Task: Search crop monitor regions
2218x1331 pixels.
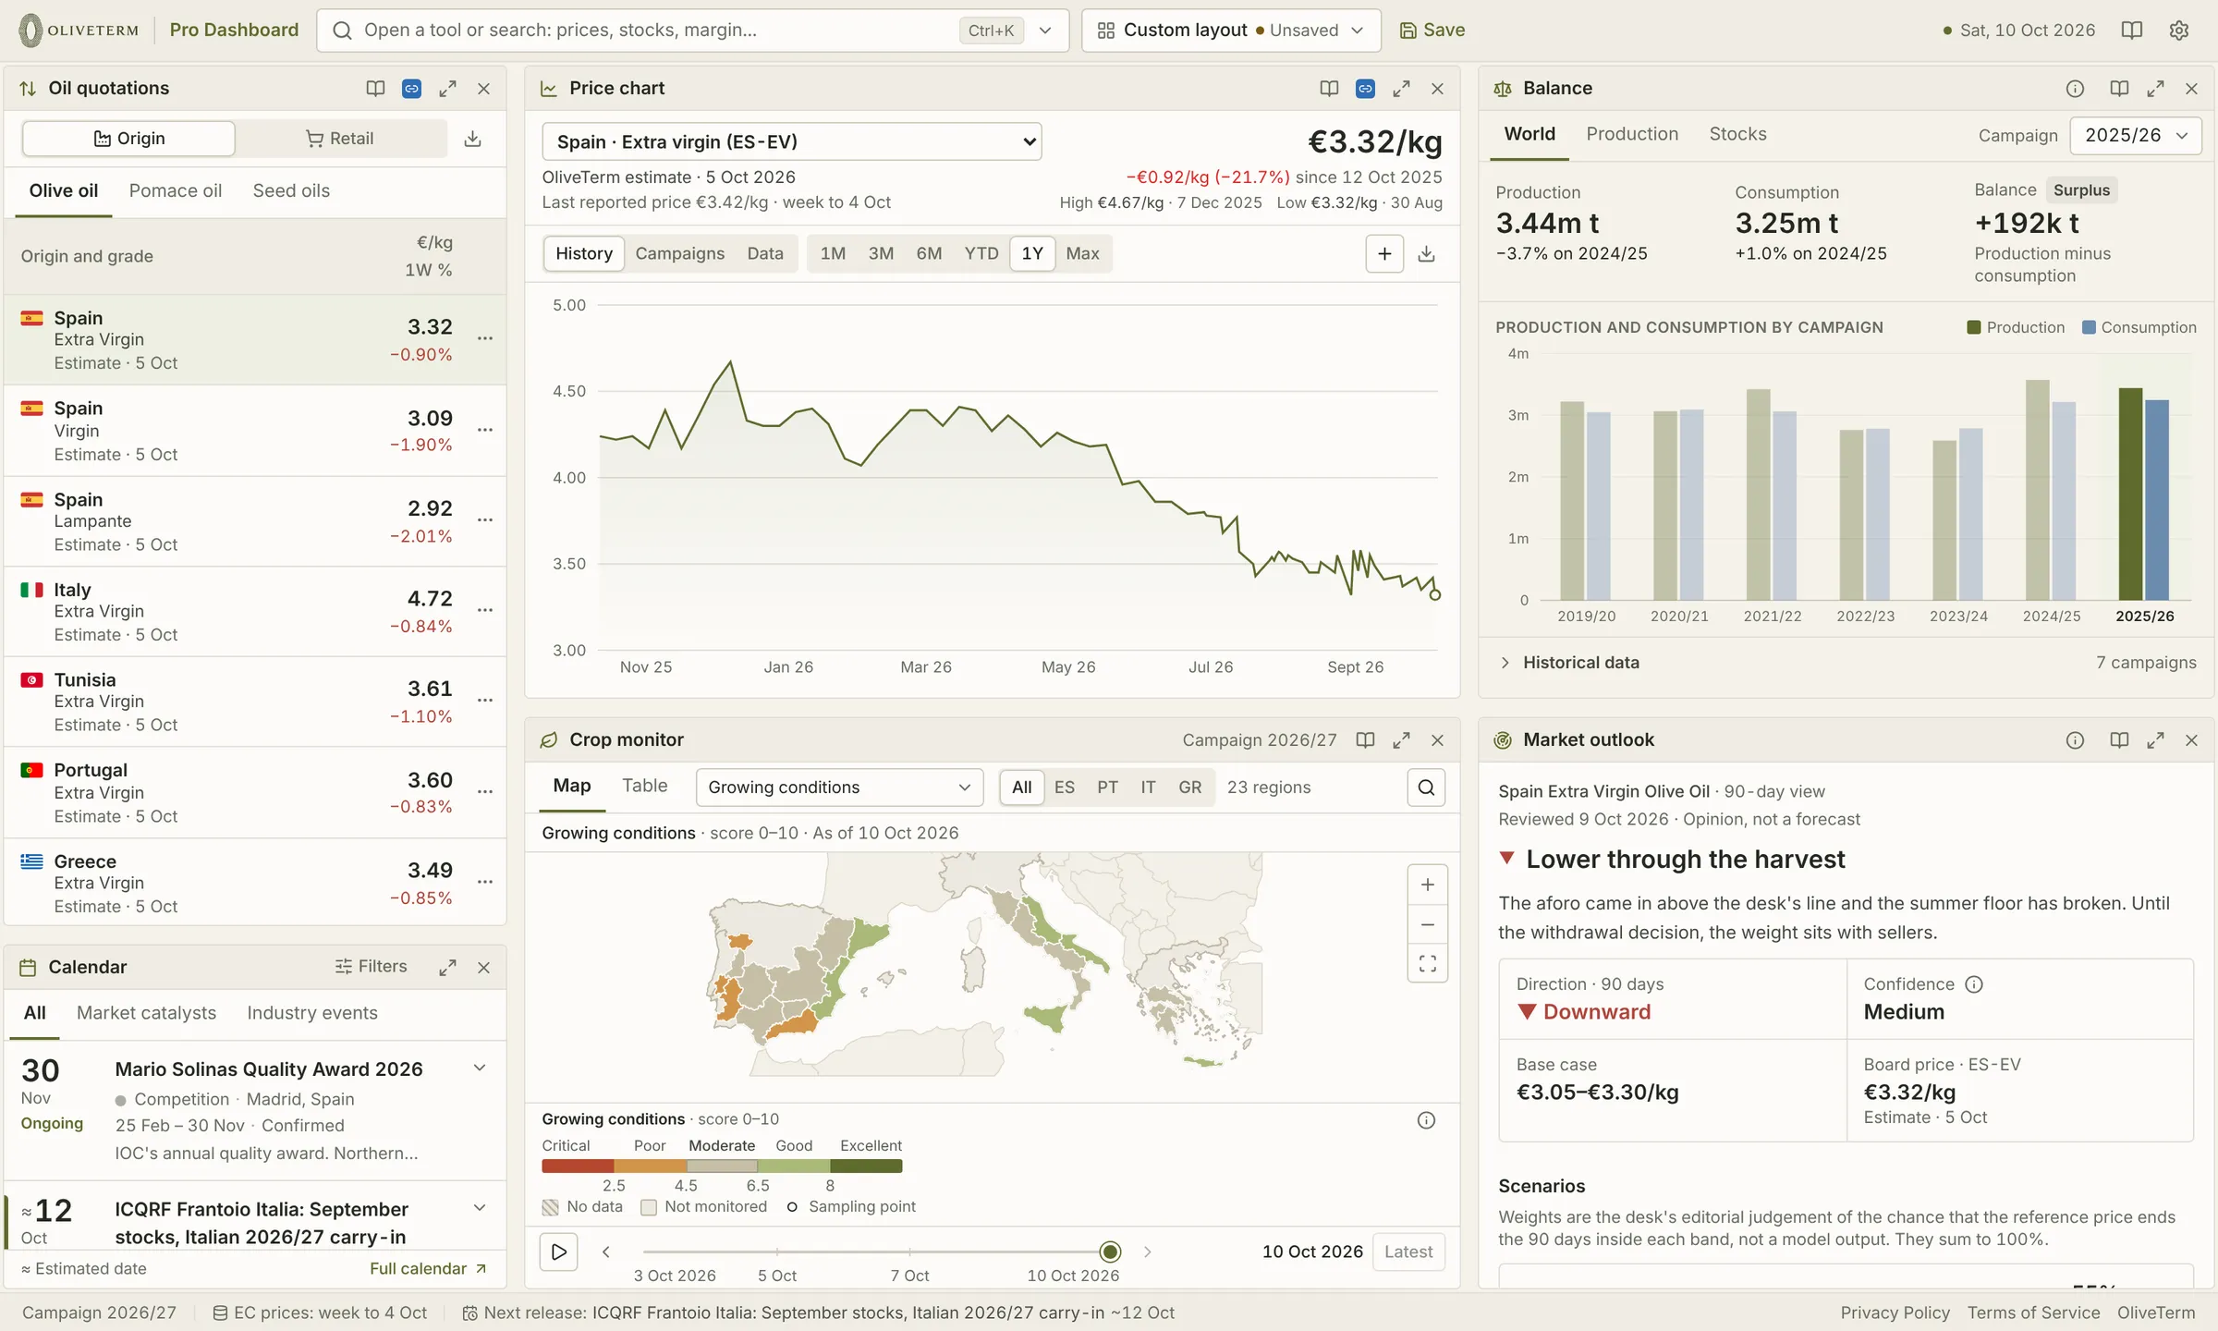Action: 1426,788
